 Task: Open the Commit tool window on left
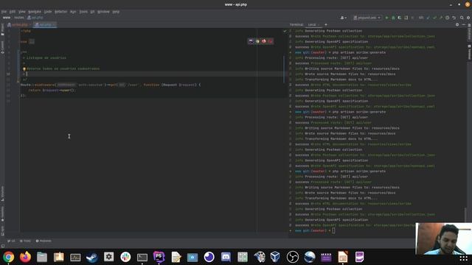click(2, 47)
